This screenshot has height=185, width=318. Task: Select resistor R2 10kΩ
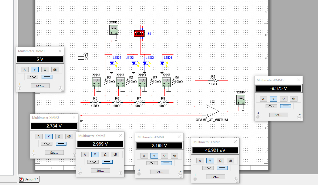127,82
